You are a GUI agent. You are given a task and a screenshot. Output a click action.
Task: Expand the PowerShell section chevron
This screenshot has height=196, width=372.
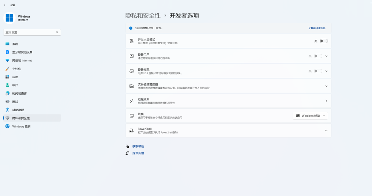[x=326, y=131]
